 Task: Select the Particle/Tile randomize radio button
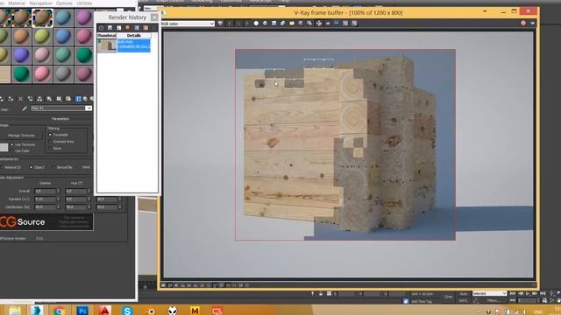tap(53, 167)
